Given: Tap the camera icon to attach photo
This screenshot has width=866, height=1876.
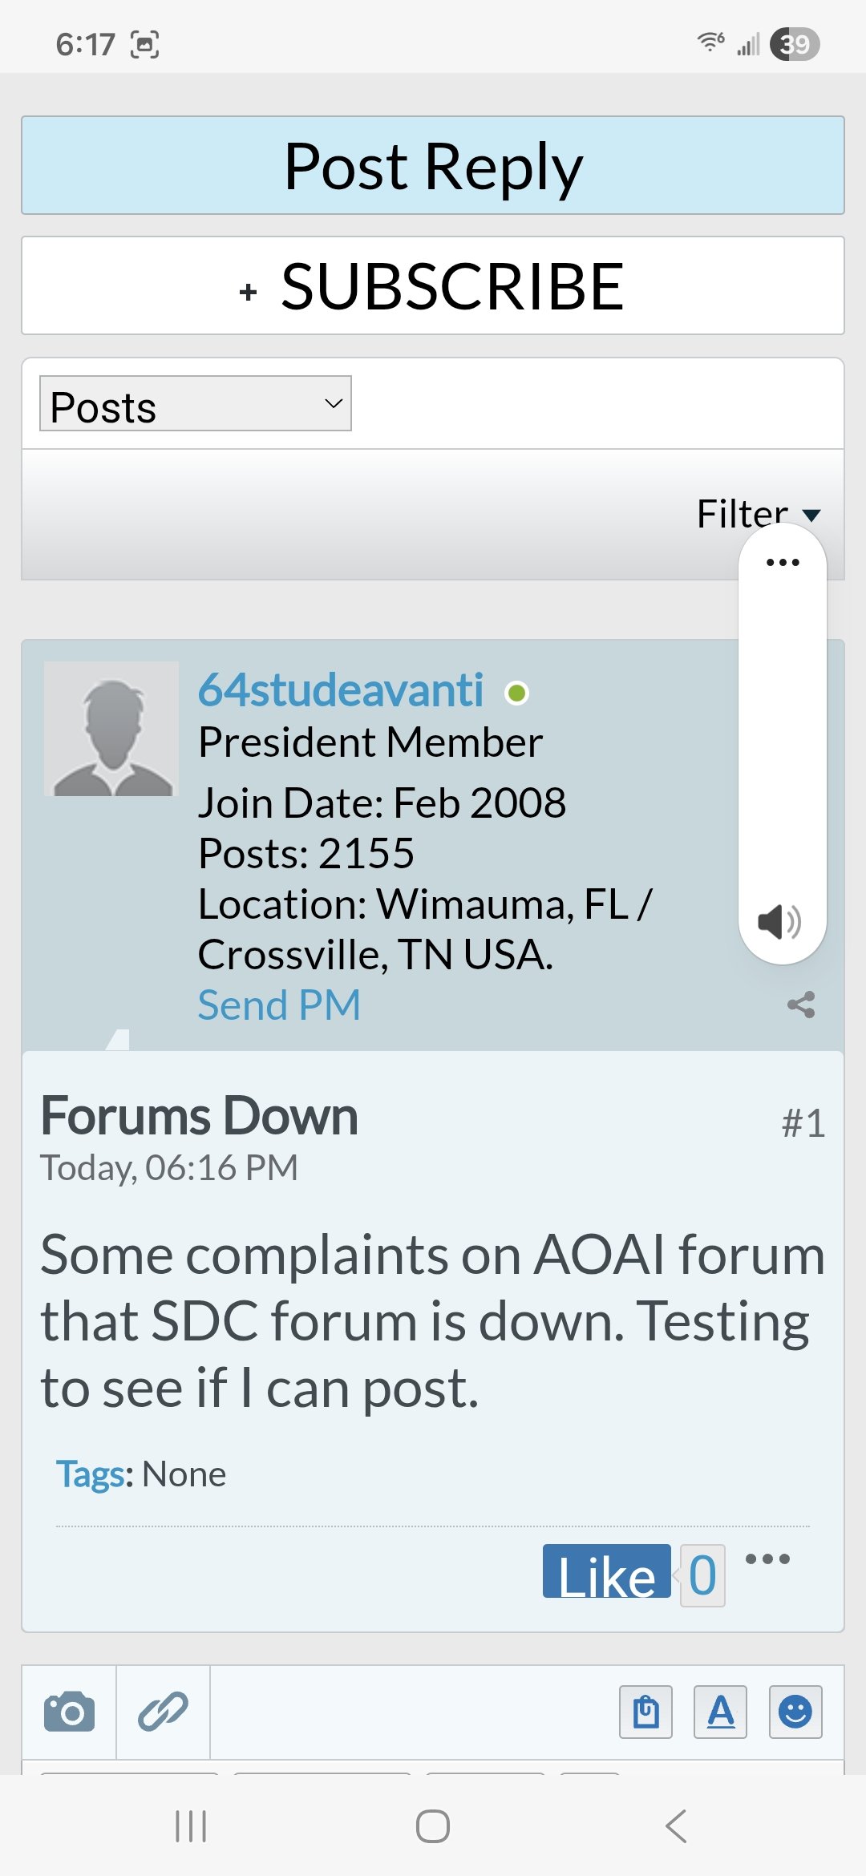Looking at the screenshot, I should pyautogui.click(x=69, y=1712).
